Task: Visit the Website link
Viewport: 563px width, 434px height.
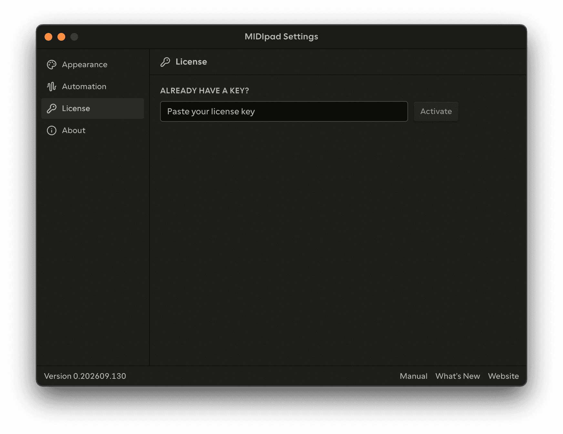Action: click(504, 376)
